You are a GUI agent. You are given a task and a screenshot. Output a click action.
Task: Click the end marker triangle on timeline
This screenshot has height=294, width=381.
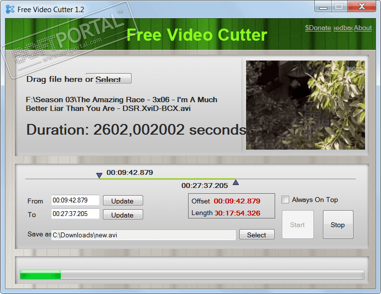coord(235,182)
